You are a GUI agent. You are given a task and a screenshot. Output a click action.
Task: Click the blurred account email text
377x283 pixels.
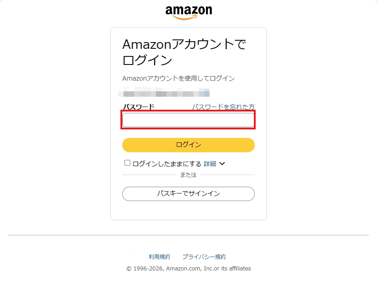point(164,93)
